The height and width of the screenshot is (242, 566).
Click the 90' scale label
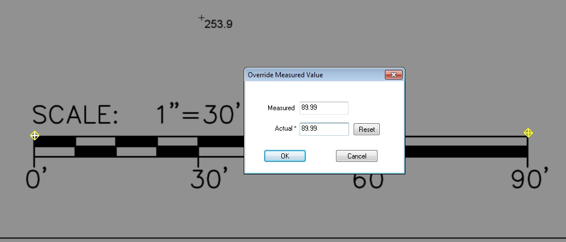pos(529,178)
